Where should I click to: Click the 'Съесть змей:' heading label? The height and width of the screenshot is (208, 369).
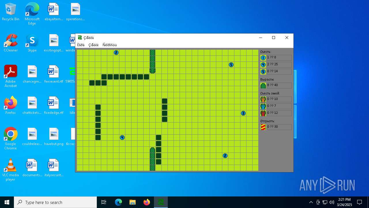coord(270,93)
